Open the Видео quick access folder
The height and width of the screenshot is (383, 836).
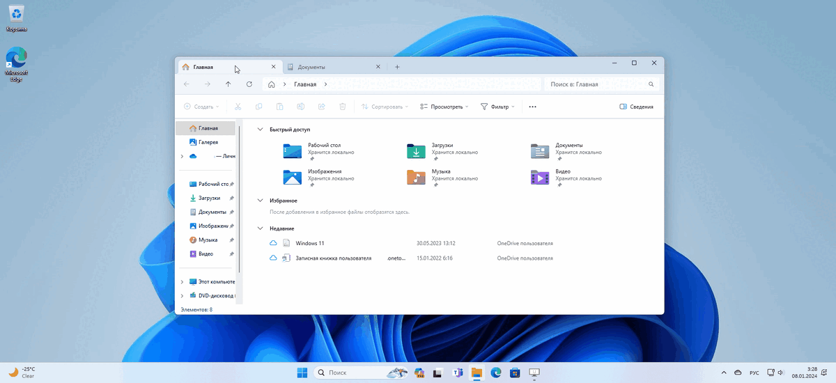566,178
